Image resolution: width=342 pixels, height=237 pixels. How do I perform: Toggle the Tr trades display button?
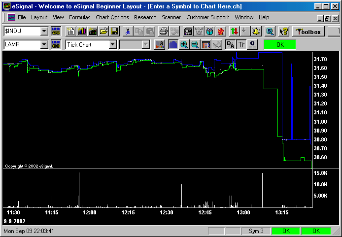[241, 44]
